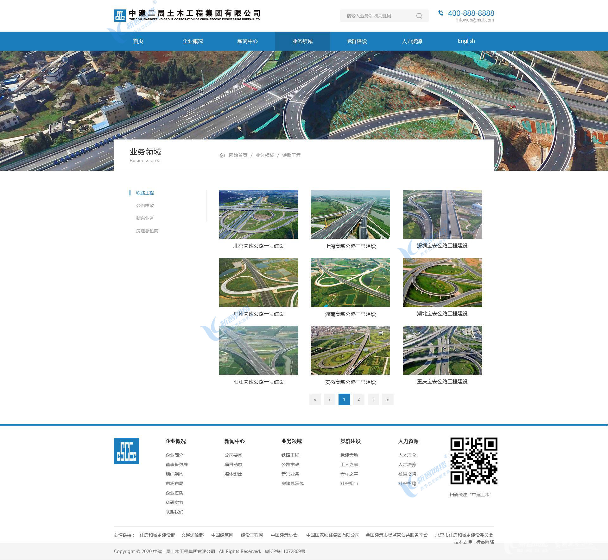Click the phone icon beside hotline number
Image resolution: width=608 pixels, height=560 pixels.
441,13
